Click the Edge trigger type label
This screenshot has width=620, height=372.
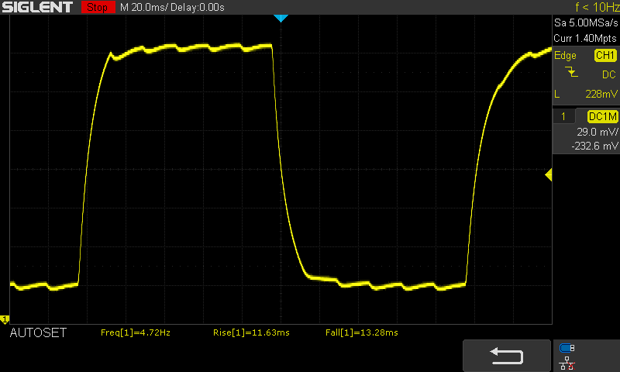click(x=565, y=56)
